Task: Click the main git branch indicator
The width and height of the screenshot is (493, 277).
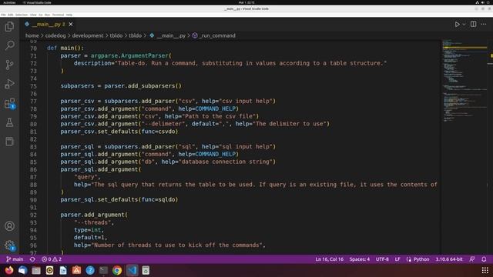Action: point(15,259)
